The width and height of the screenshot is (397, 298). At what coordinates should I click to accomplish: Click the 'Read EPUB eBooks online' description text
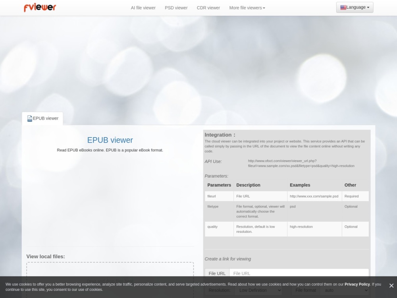[110, 150]
